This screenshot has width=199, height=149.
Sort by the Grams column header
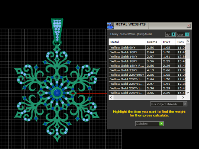(x=153, y=42)
